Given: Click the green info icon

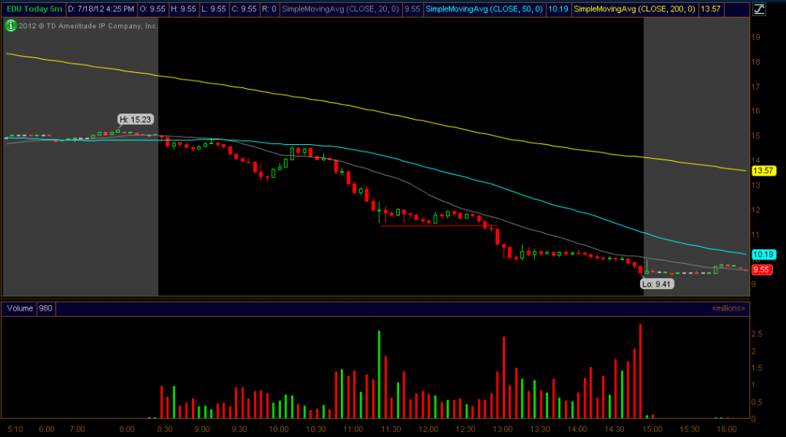Looking at the screenshot, I should coord(11,25).
